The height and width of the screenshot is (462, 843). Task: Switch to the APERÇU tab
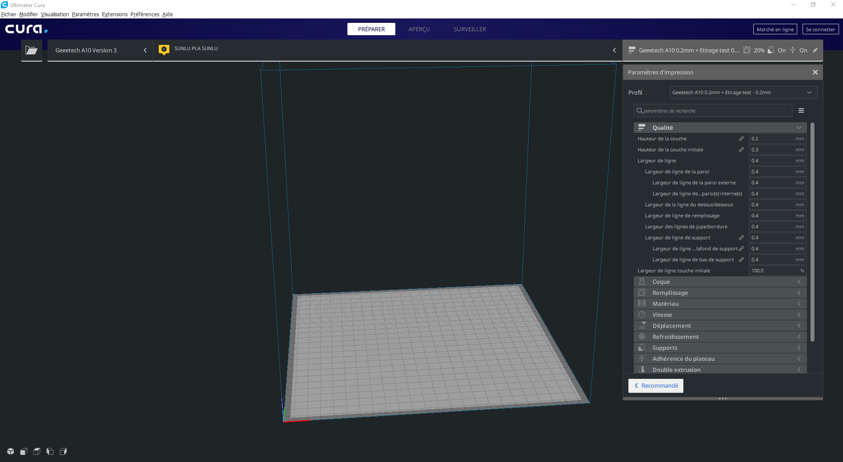[419, 29]
